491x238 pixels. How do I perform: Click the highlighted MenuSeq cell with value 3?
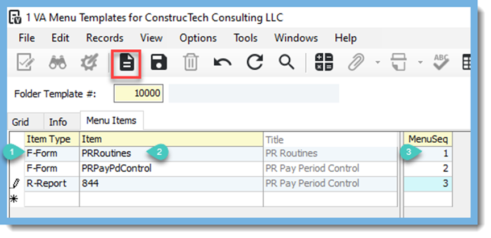428,184
